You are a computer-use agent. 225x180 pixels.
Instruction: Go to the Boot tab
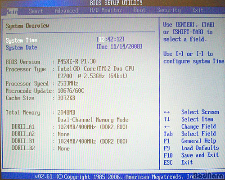(x=139, y=10)
